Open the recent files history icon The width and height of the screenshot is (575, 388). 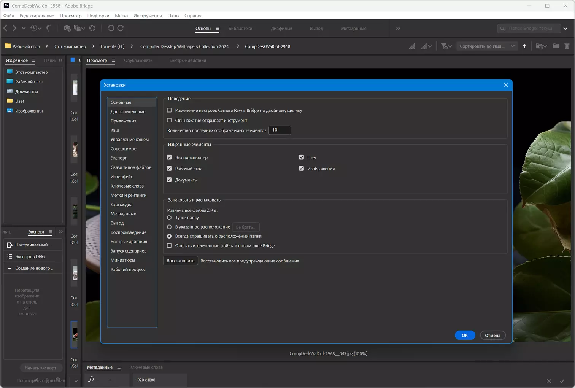pos(36,28)
